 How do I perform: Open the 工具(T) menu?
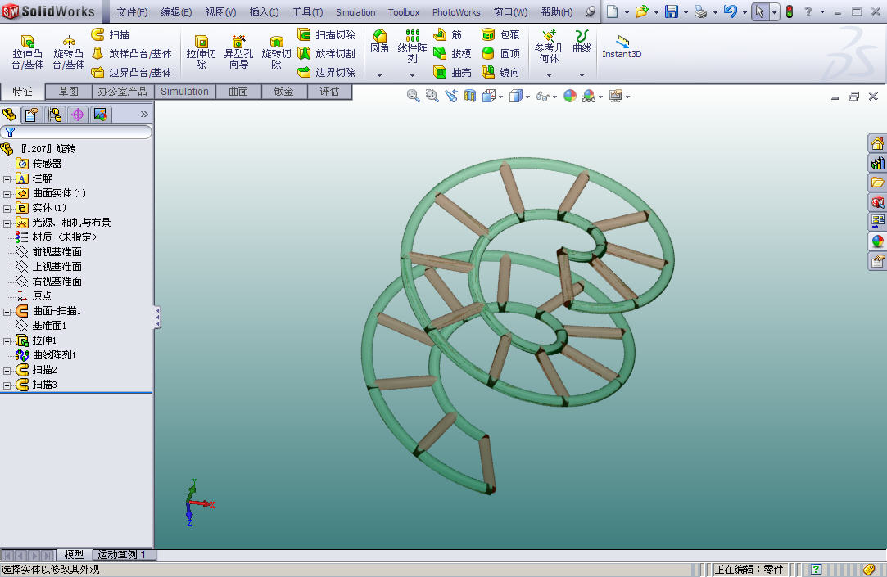tap(307, 12)
